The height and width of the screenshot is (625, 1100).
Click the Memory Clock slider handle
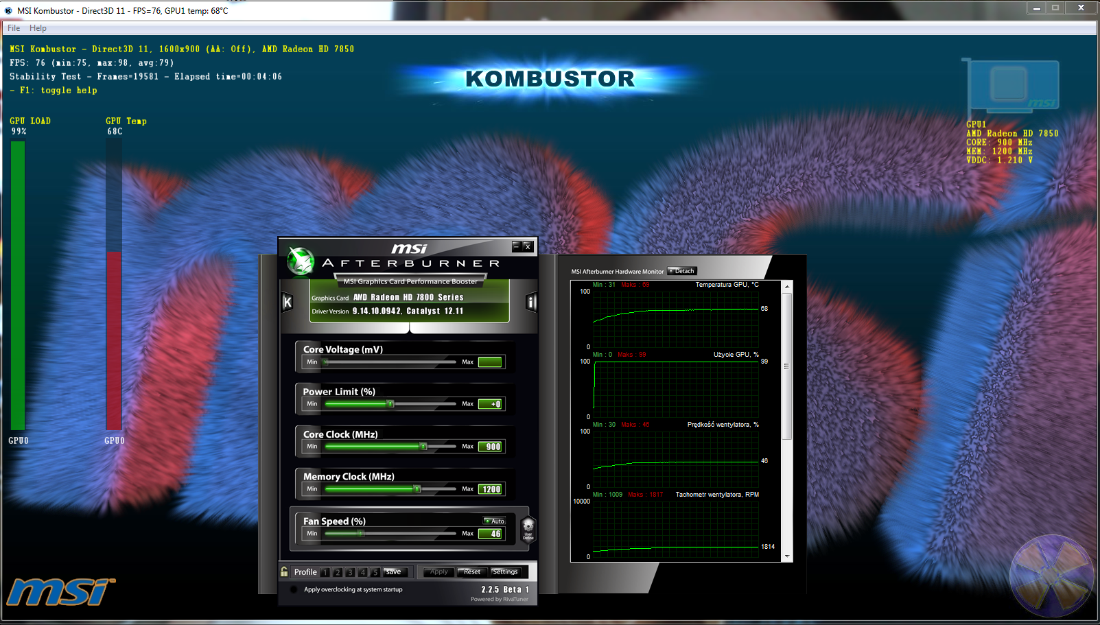(x=417, y=489)
